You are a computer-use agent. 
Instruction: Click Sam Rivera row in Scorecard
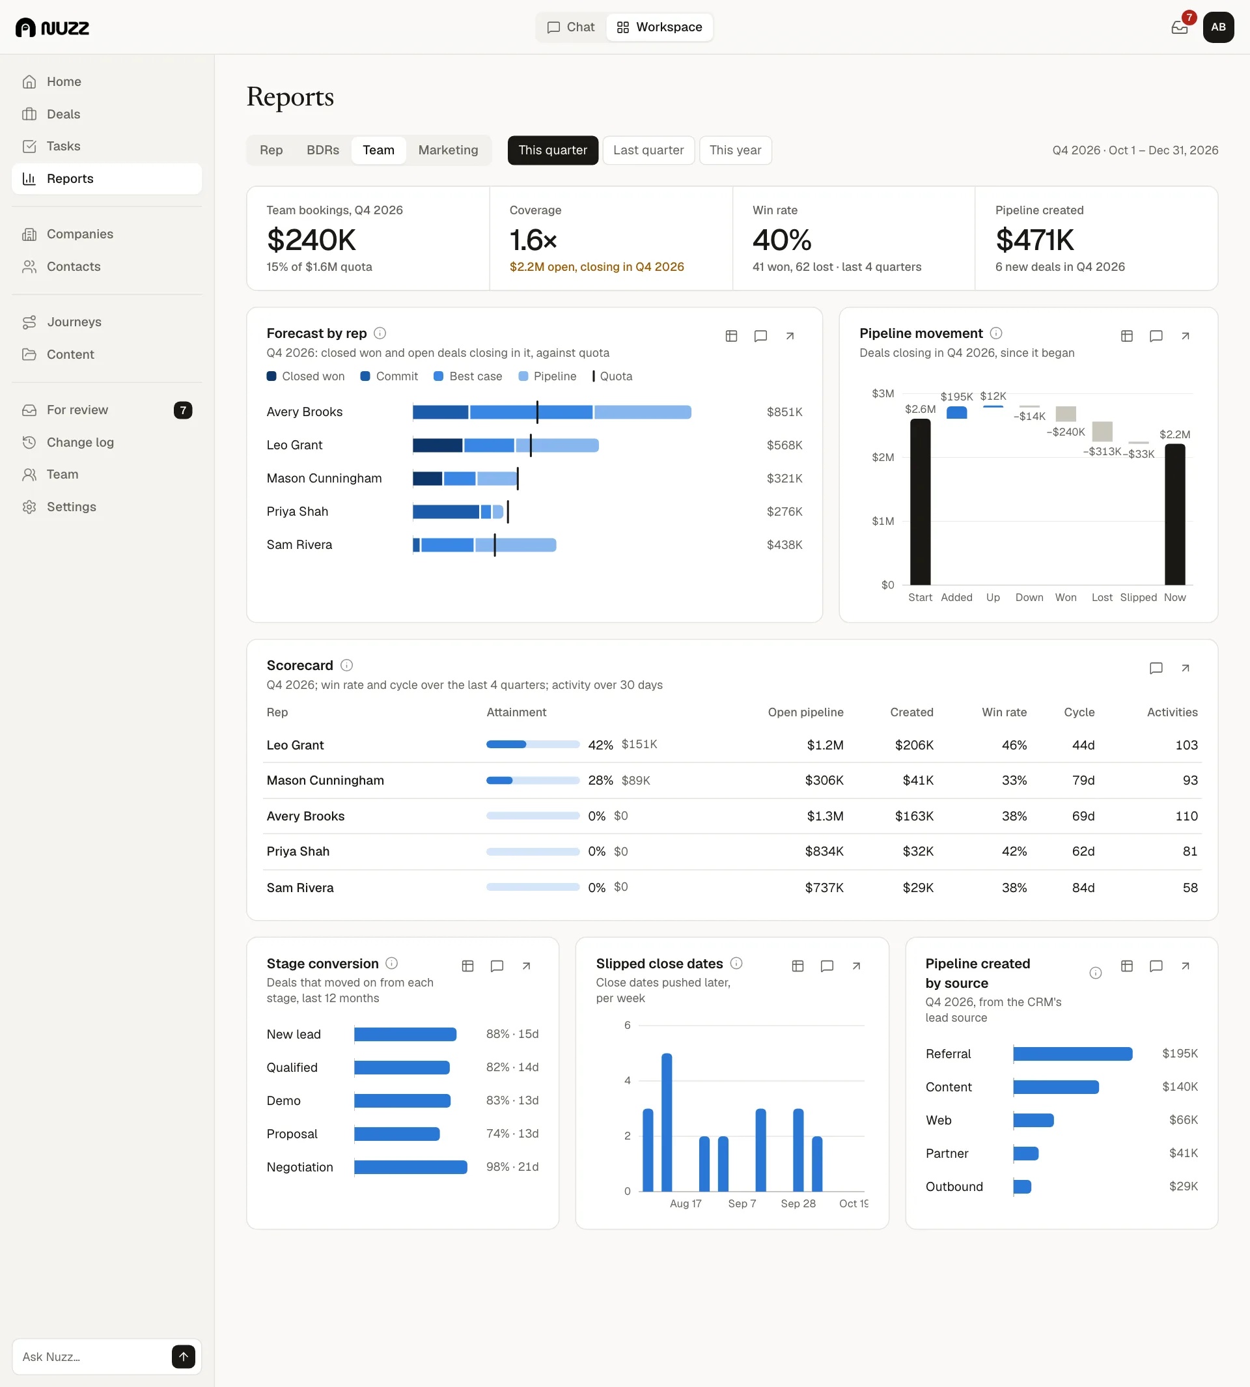(x=732, y=888)
